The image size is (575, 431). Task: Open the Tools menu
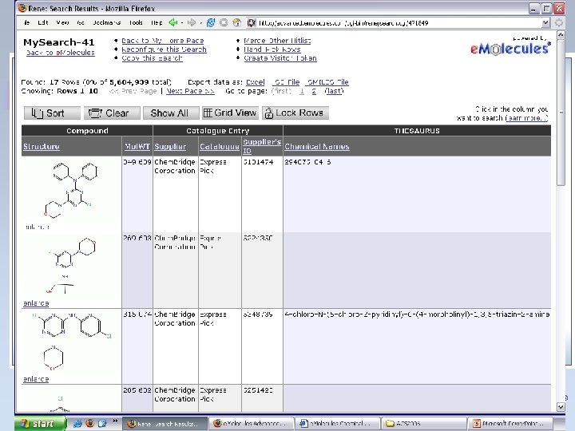click(x=136, y=22)
